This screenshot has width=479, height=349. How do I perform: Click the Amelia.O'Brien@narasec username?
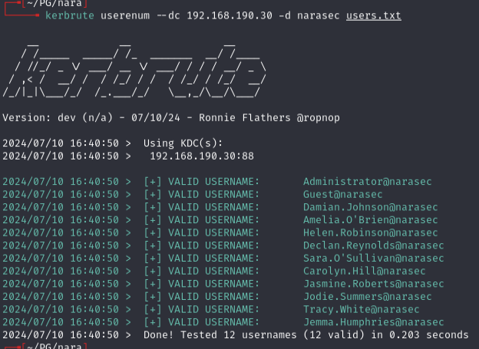[x=370, y=220]
